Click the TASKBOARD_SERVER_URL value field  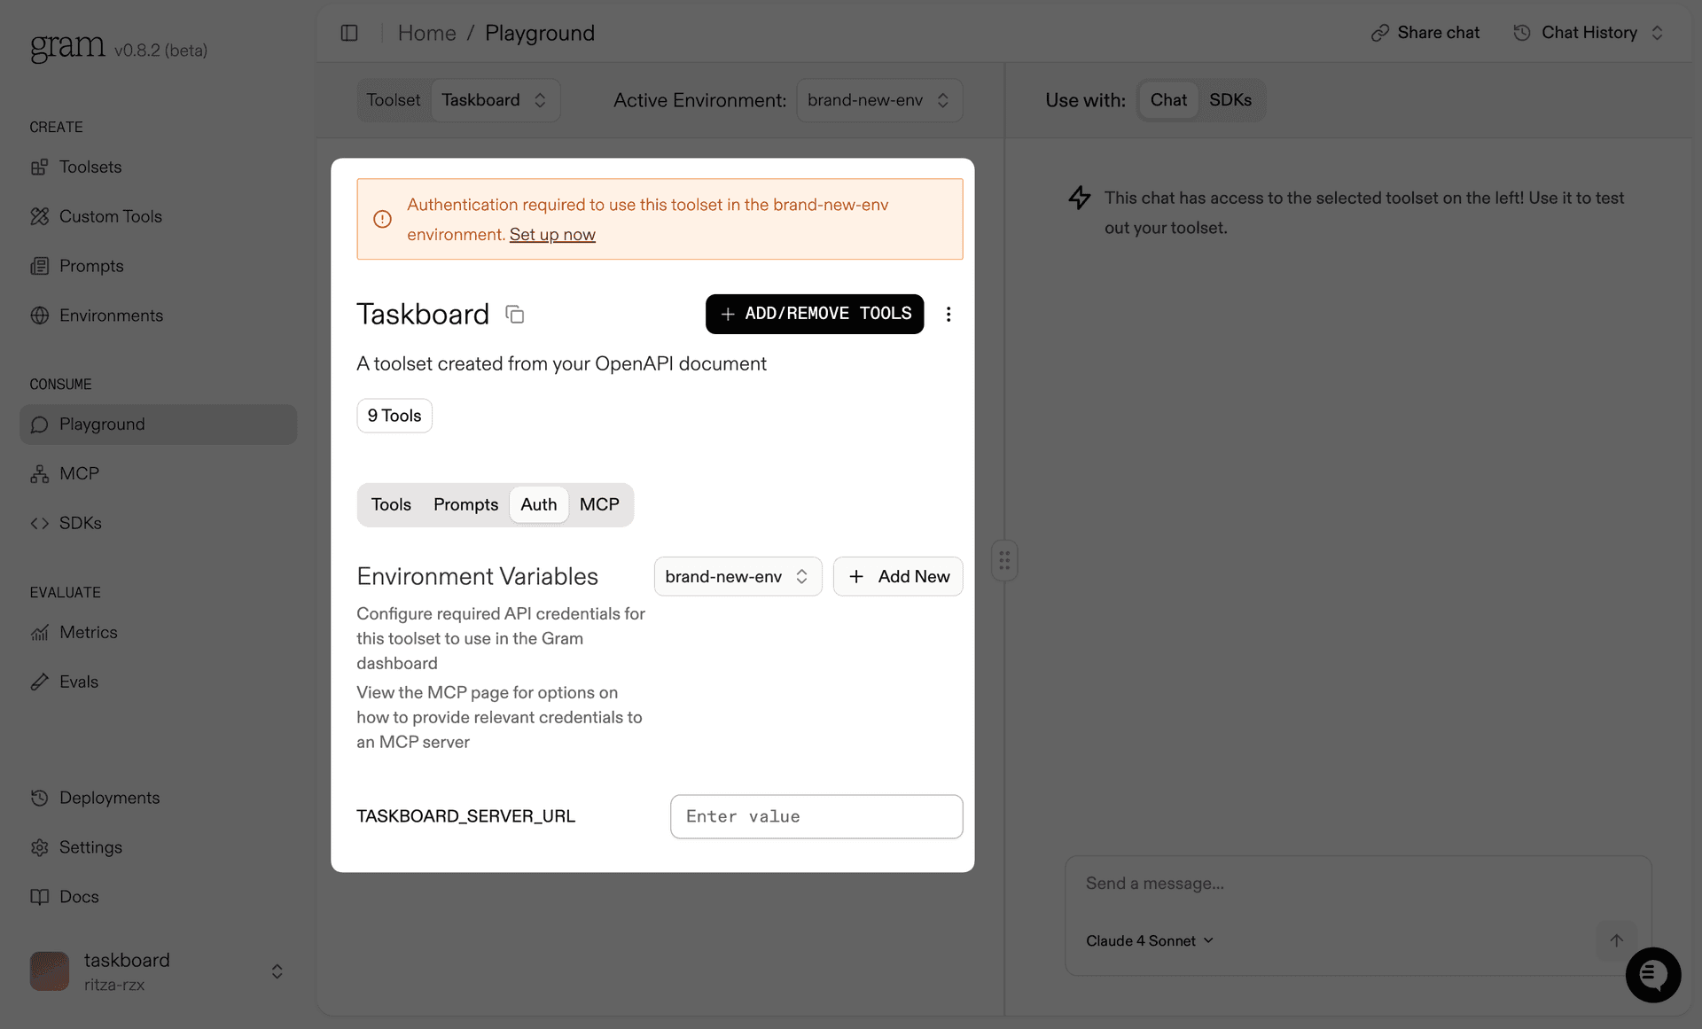click(x=816, y=816)
